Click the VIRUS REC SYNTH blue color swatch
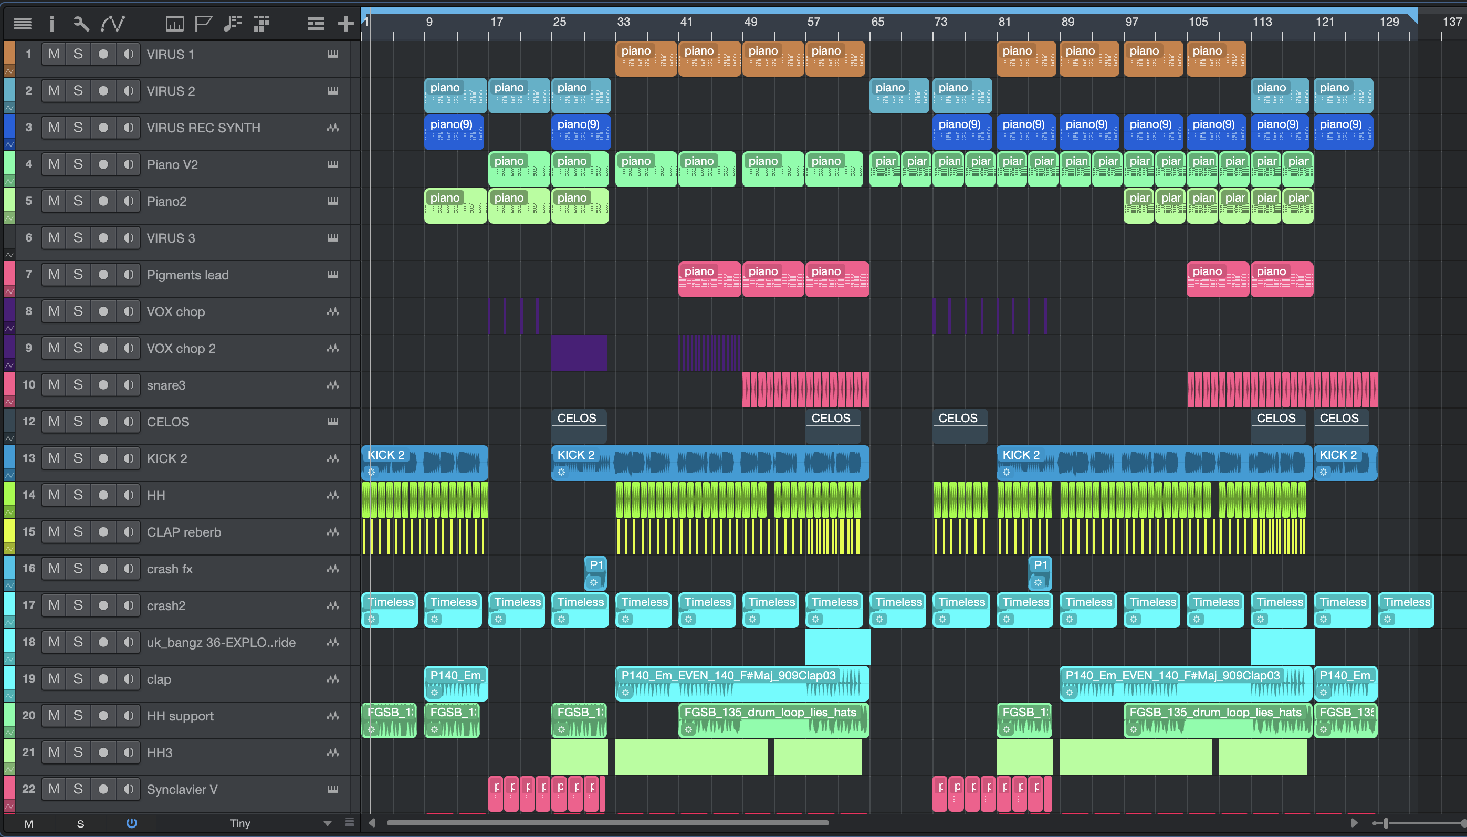The width and height of the screenshot is (1467, 837). 9,126
